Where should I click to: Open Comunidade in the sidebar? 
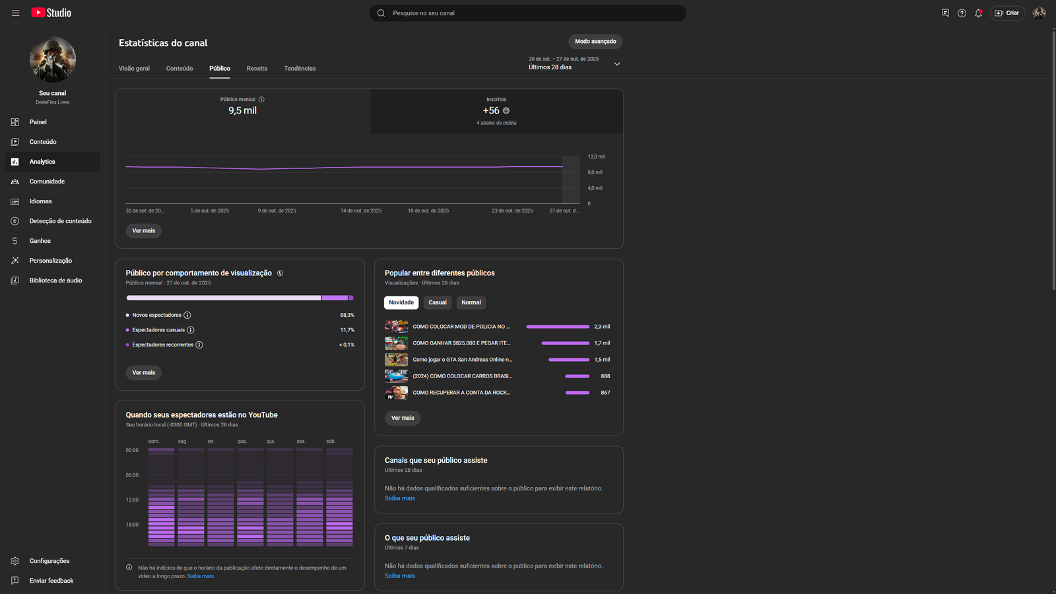point(47,181)
